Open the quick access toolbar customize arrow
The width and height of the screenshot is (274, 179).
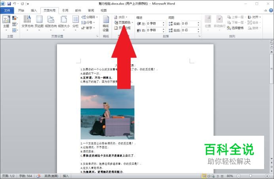[28, 4]
